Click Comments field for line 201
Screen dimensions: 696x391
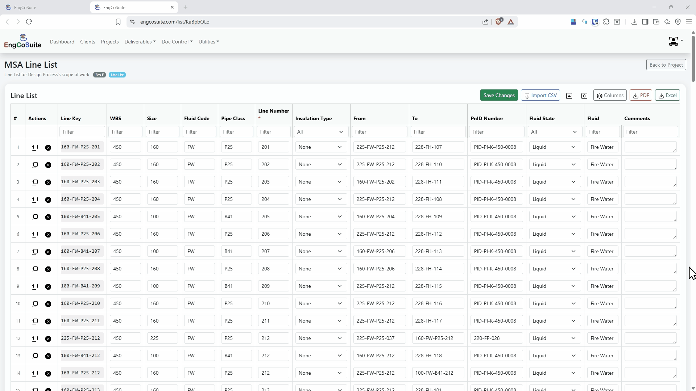pos(650,147)
